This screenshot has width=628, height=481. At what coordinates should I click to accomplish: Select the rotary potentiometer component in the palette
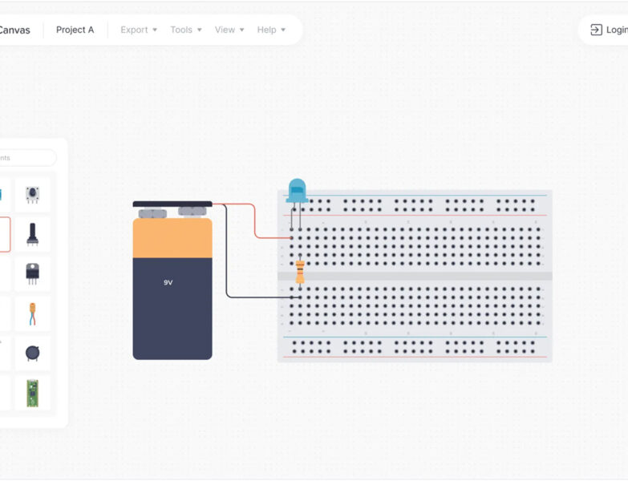pos(32,194)
